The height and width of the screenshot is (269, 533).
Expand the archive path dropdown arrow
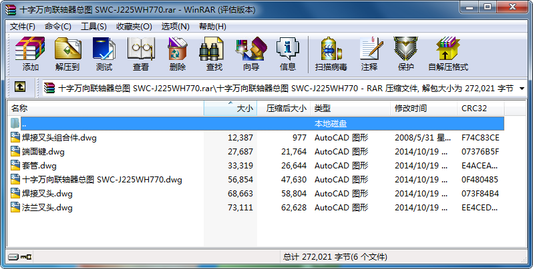point(521,88)
